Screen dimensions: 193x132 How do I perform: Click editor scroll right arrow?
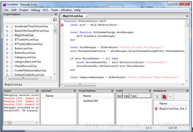(x=183, y=85)
